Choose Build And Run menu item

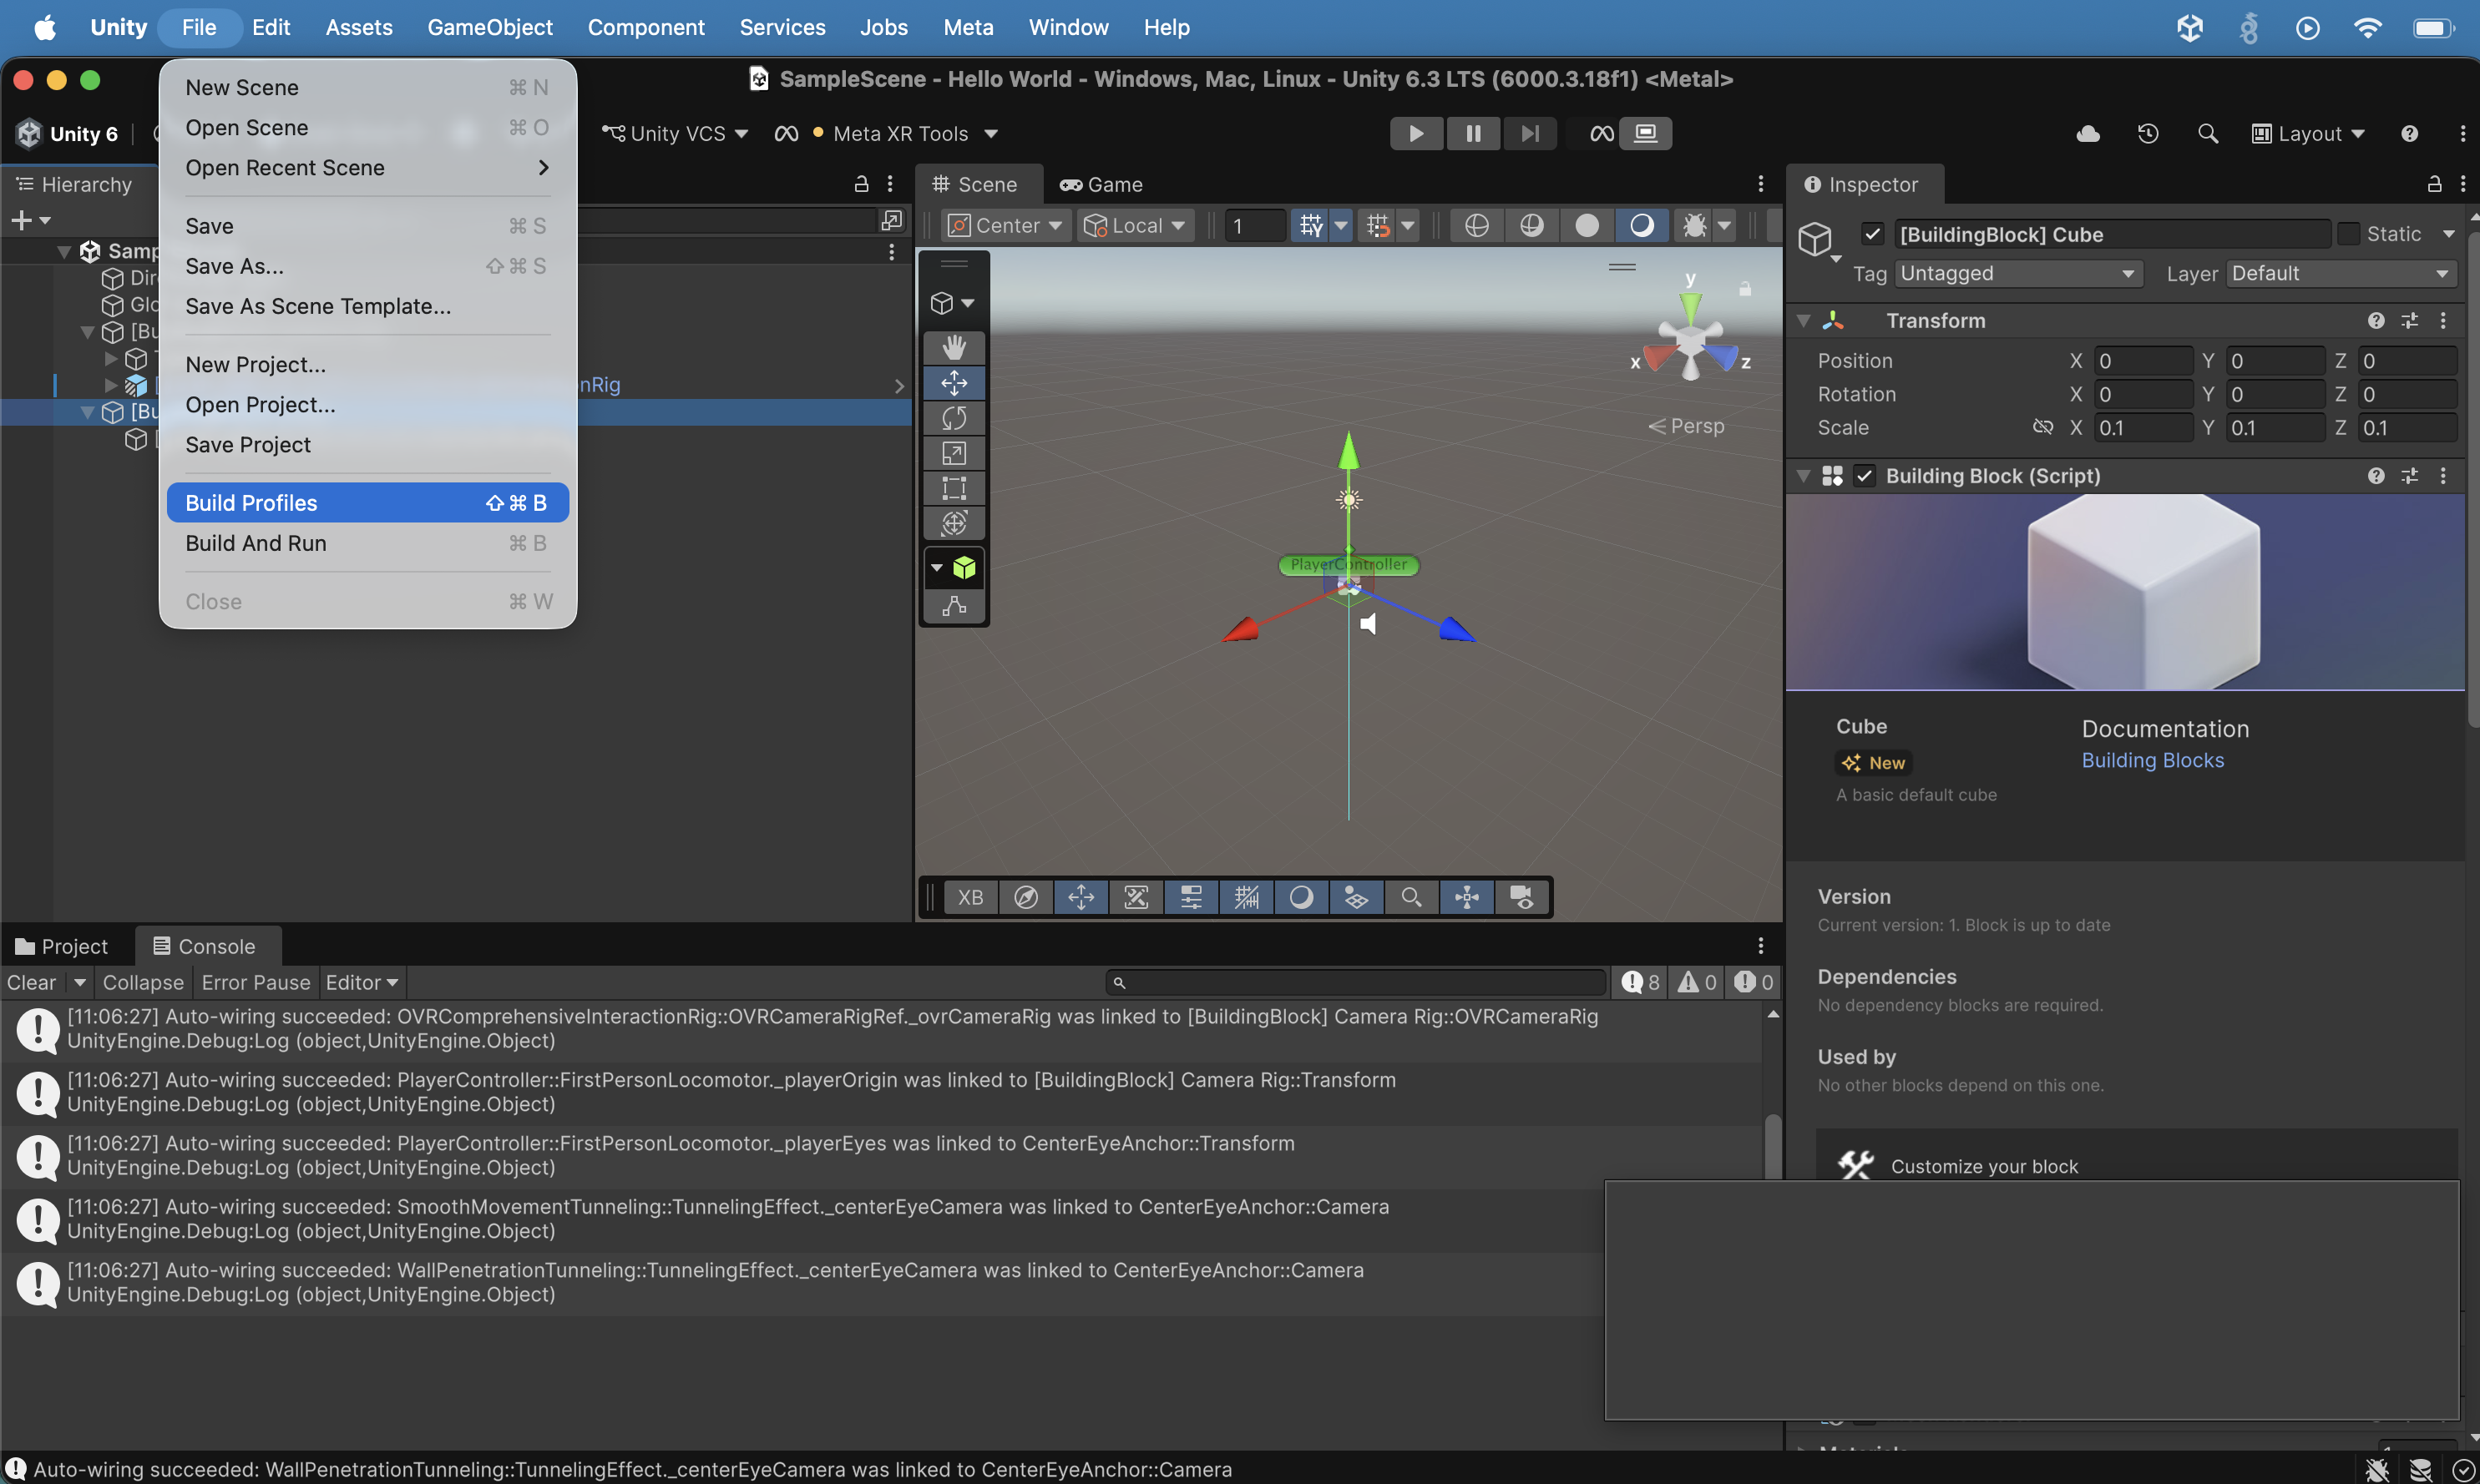[x=367, y=543]
